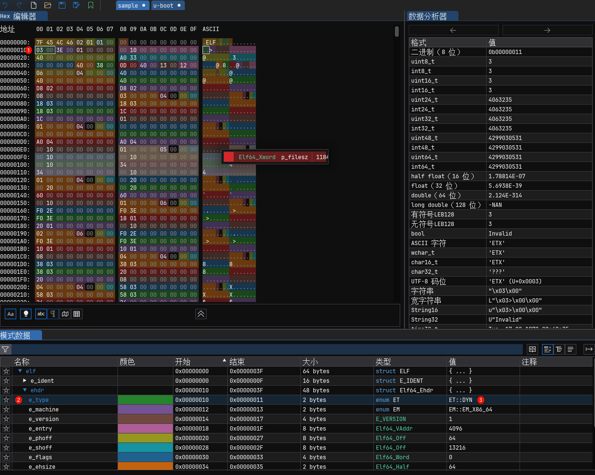This screenshot has height=475, width=595.
Task: Open a file using the folder icon
Action: pyautogui.click(x=48, y=5)
